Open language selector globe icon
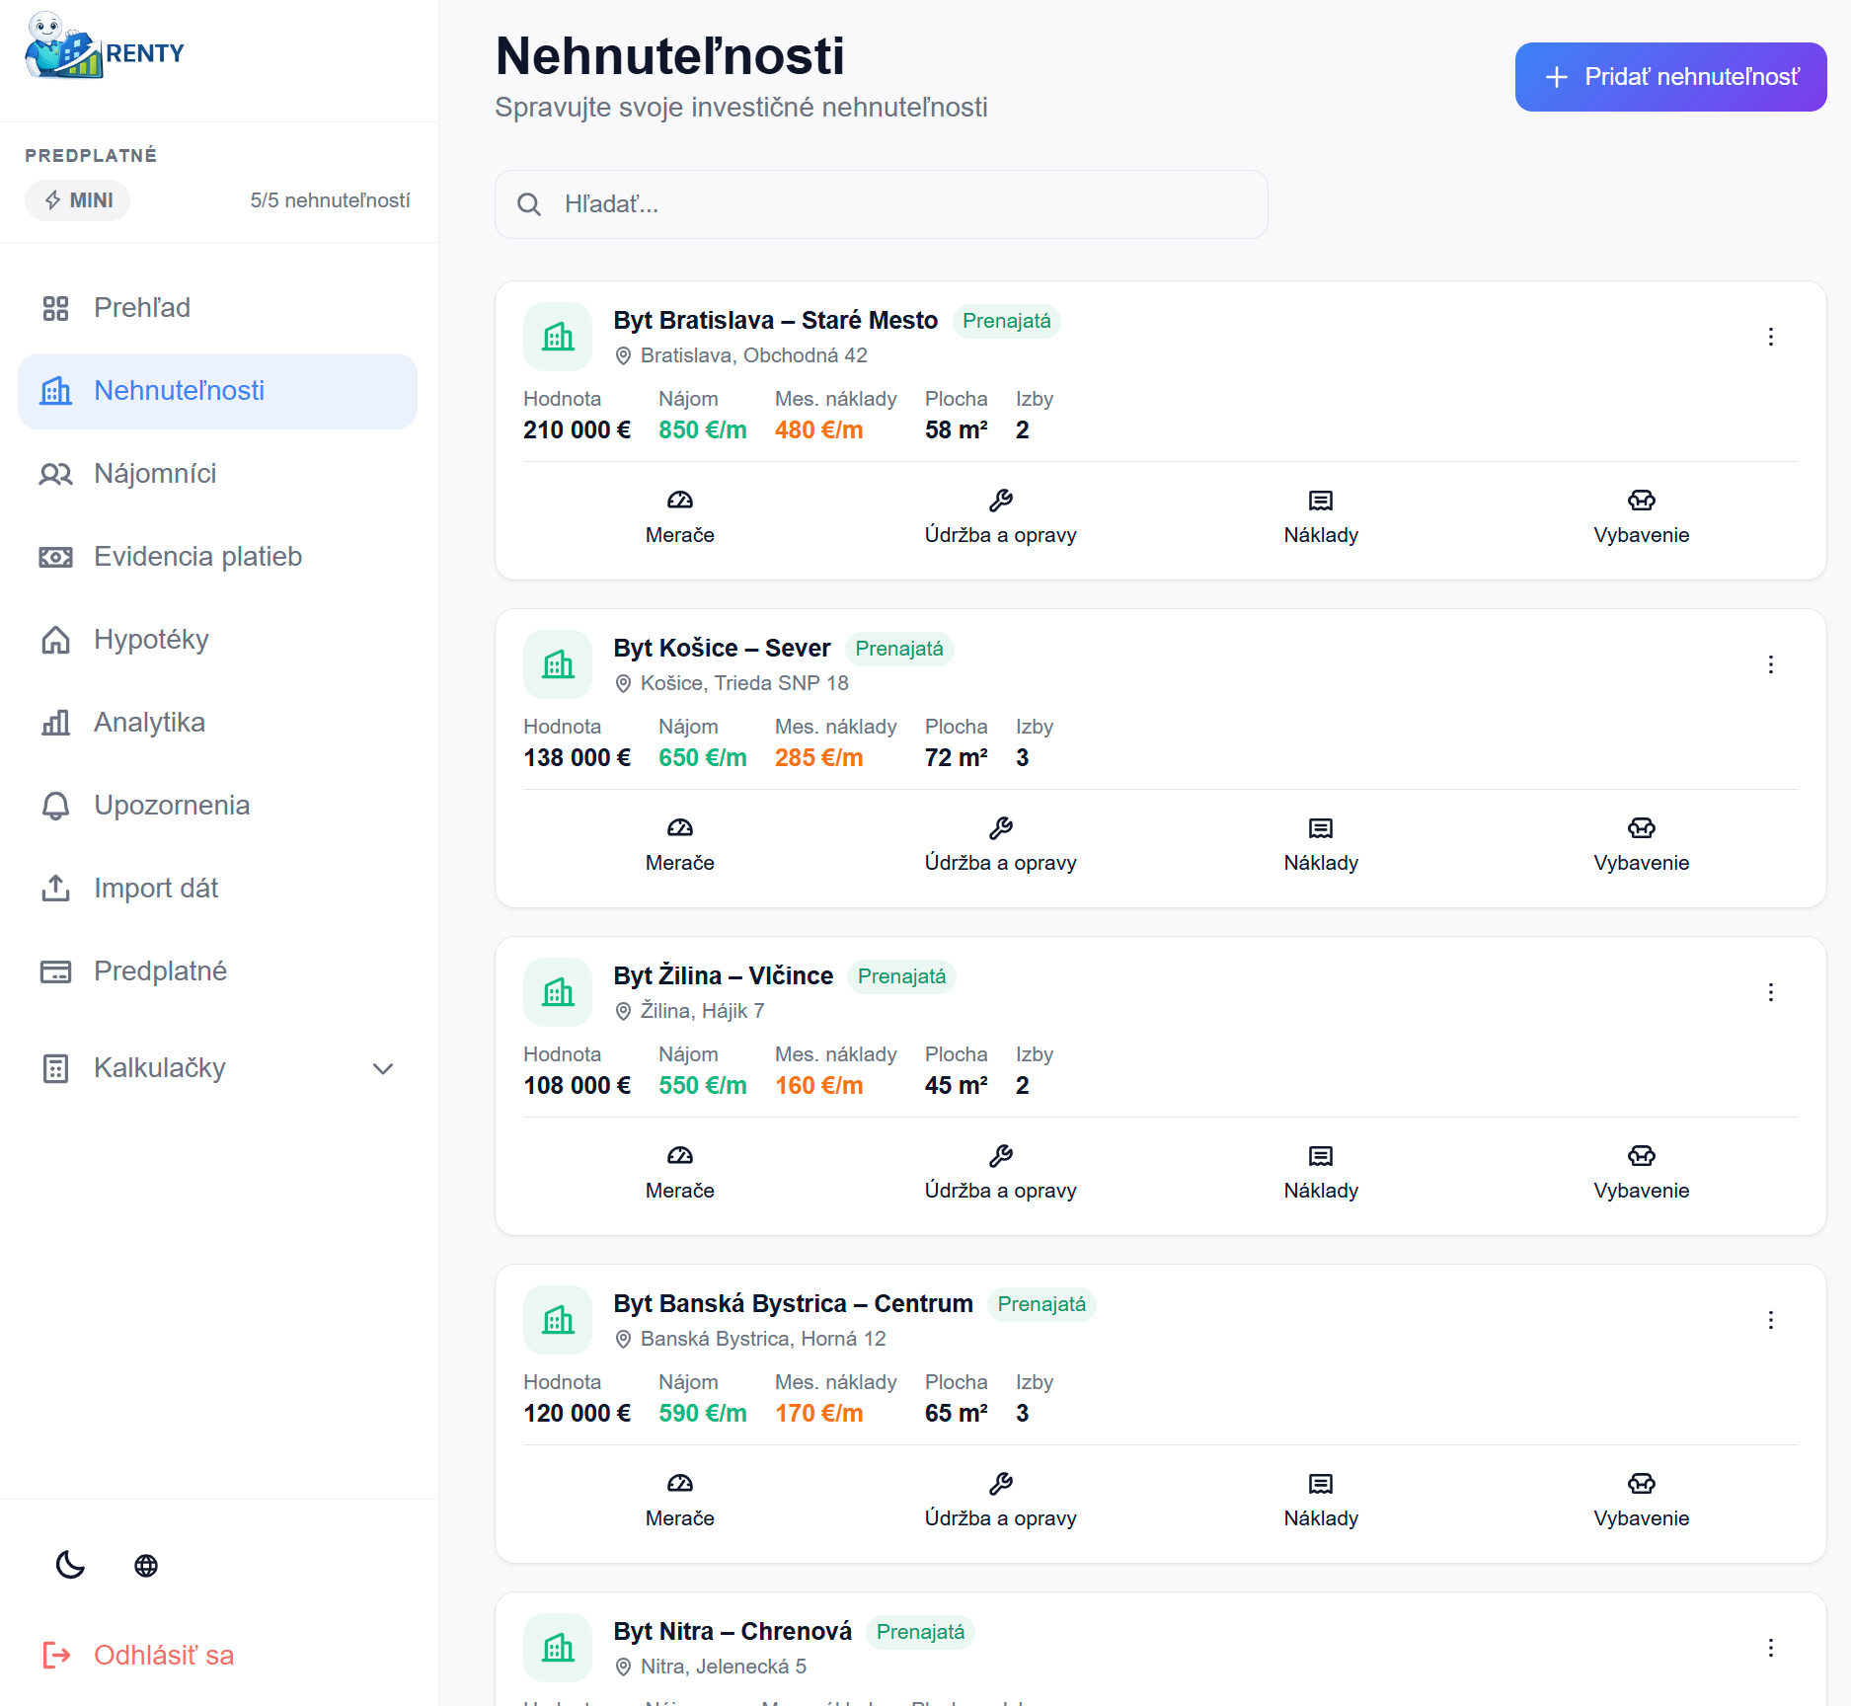The height and width of the screenshot is (1706, 1851). point(146,1565)
